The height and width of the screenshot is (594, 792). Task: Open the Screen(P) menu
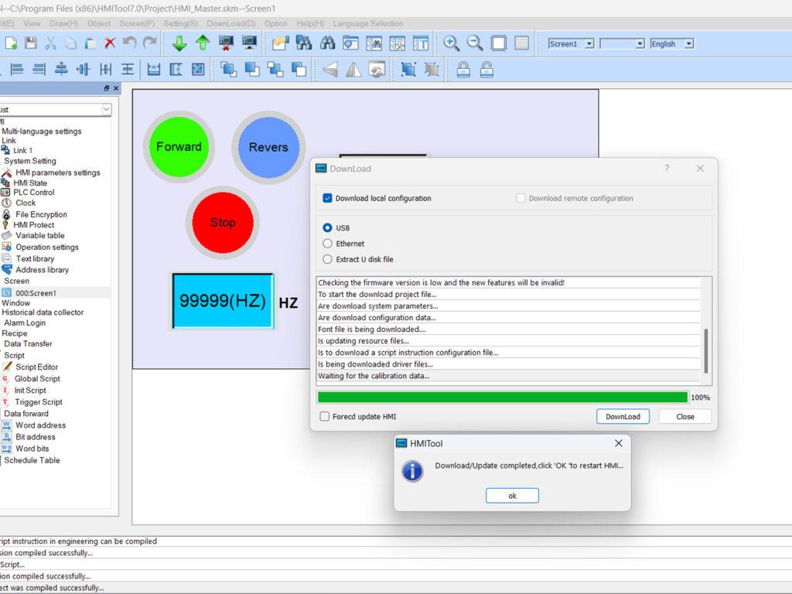pyautogui.click(x=137, y=23)
